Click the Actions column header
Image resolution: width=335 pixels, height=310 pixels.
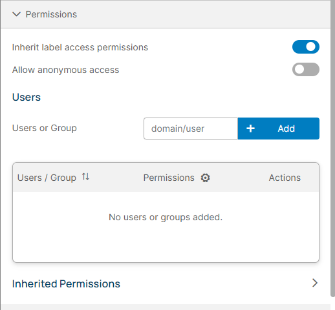coord(285,178)
